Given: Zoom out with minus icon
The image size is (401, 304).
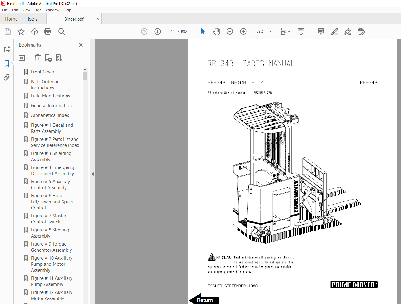Looking at the screenshot, I should coord(230,32).
